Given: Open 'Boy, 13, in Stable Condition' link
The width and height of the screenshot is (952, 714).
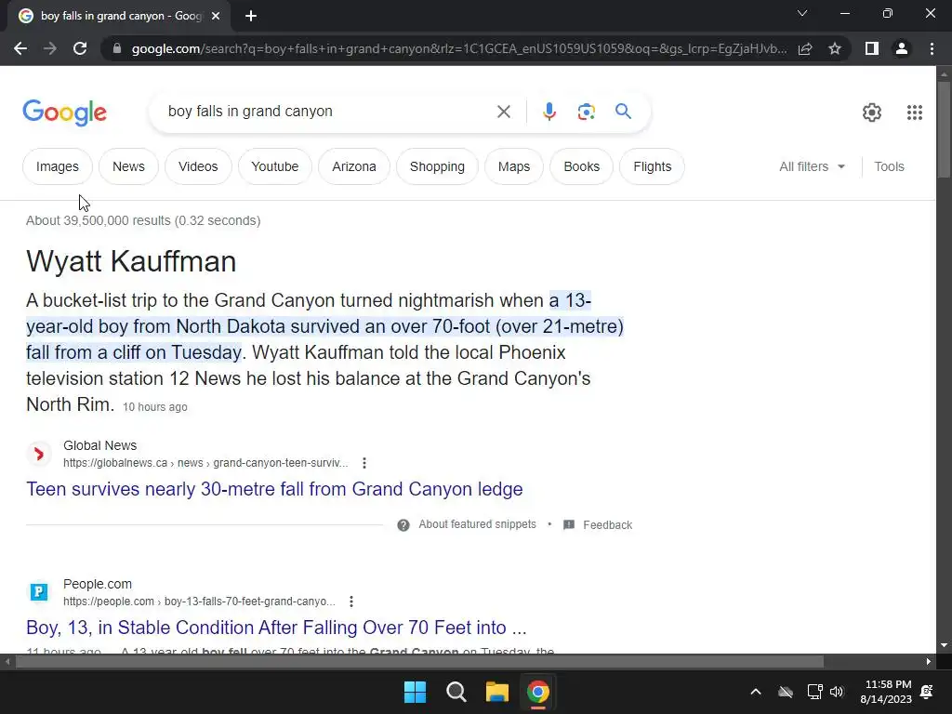Looking at the screenshot, I should (276, 628).
